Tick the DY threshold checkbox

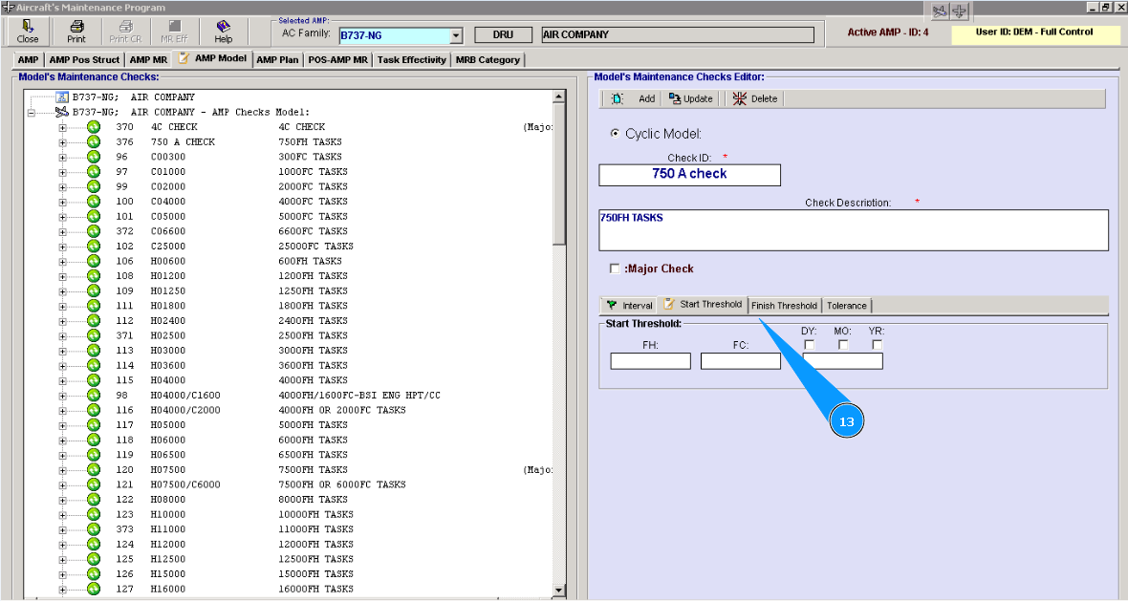coord(809,345)
